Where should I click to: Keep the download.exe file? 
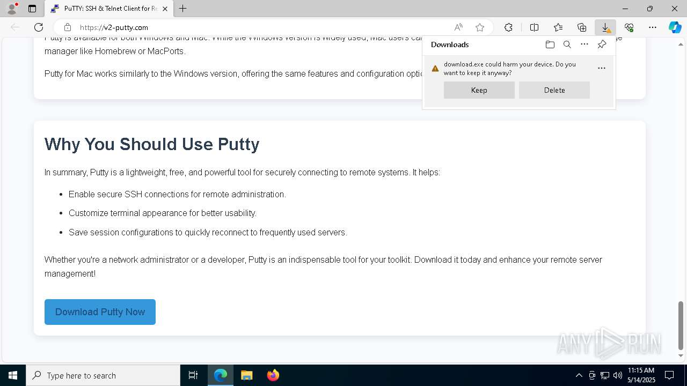(x=479, y=90)
